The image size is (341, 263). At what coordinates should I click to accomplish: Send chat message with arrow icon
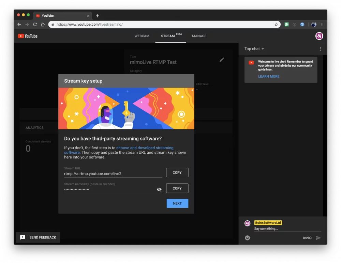coord(318,238)
